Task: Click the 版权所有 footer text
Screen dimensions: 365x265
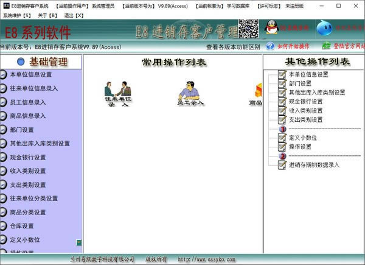Action: 156,259
